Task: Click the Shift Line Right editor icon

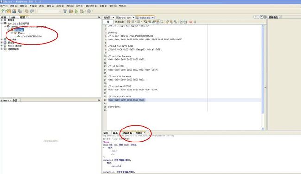Action: 185,22
